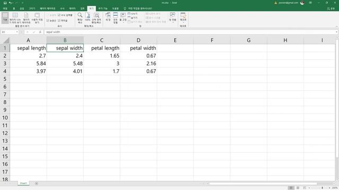Open the Home tab
This screenshot has width=339, height=190.
pyautogui.click(x=14, y=8)
